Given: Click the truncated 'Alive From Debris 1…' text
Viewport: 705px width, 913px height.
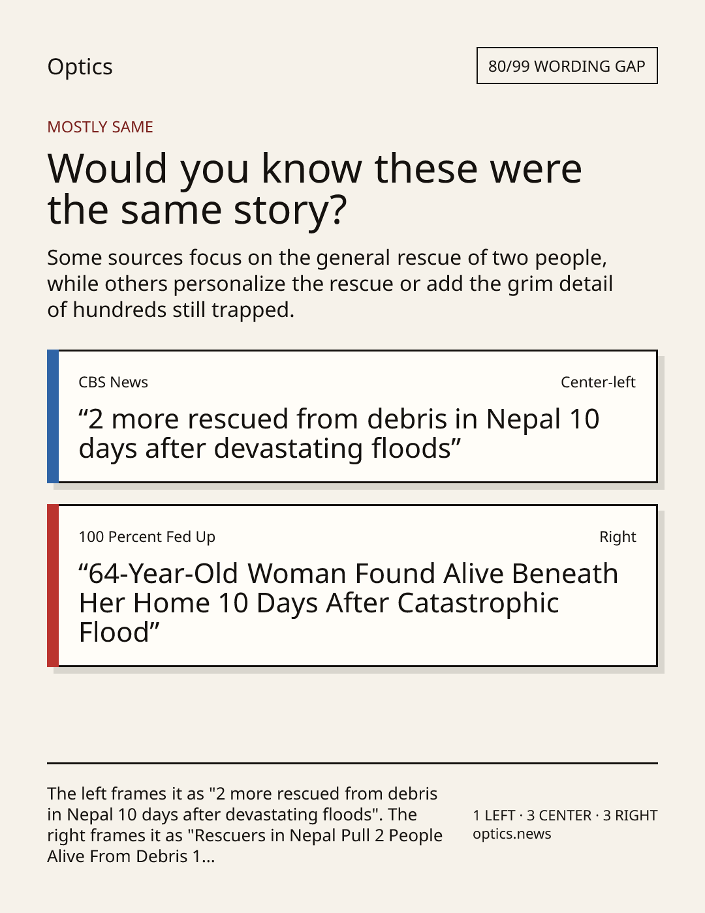Looking at the screenshot, I should [131, 856].
